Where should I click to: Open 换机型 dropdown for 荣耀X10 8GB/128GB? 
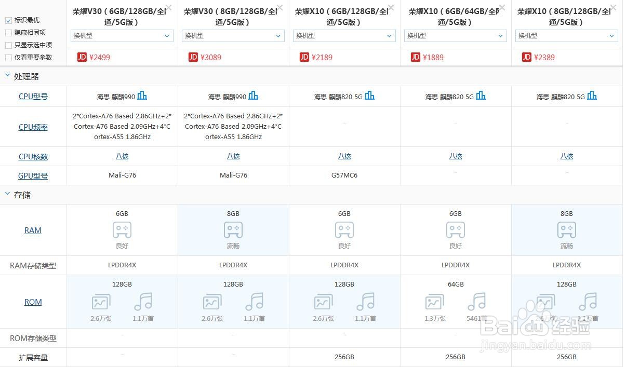[567, 35]
